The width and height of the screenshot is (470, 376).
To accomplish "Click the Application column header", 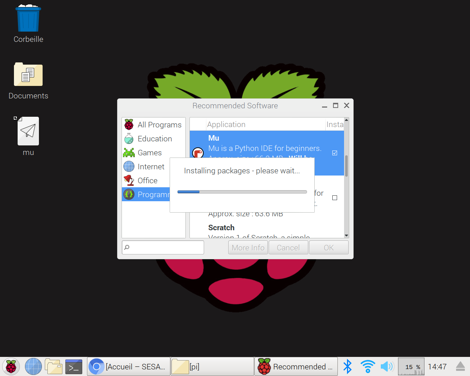I will pyautogui.click(x=265, y=124).
